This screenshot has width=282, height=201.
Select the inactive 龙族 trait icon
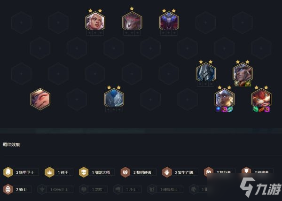tap(84, 189)
